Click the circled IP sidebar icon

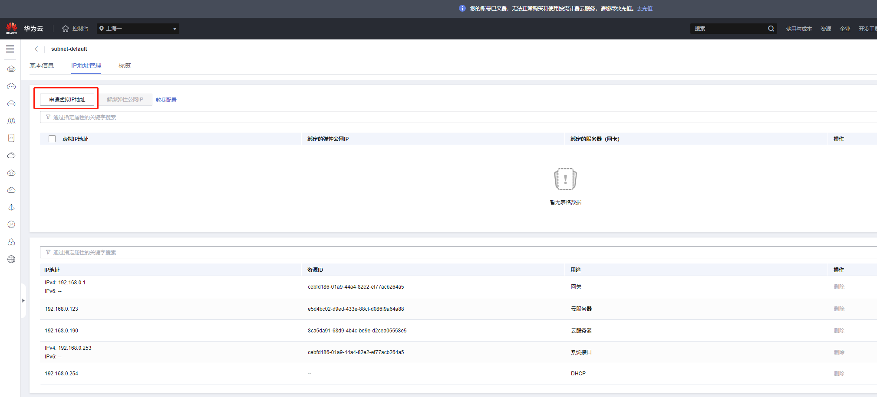click(x=11, y=225)
